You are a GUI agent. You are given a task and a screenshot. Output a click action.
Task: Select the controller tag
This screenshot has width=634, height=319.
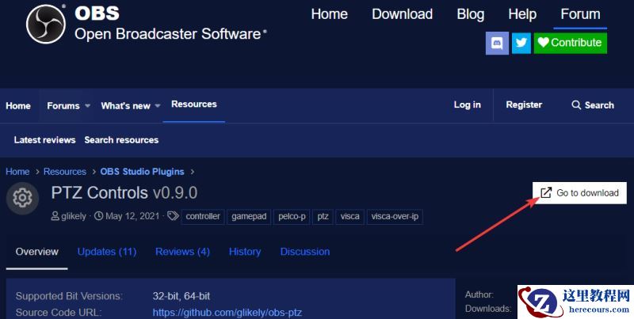click(203, 216)
